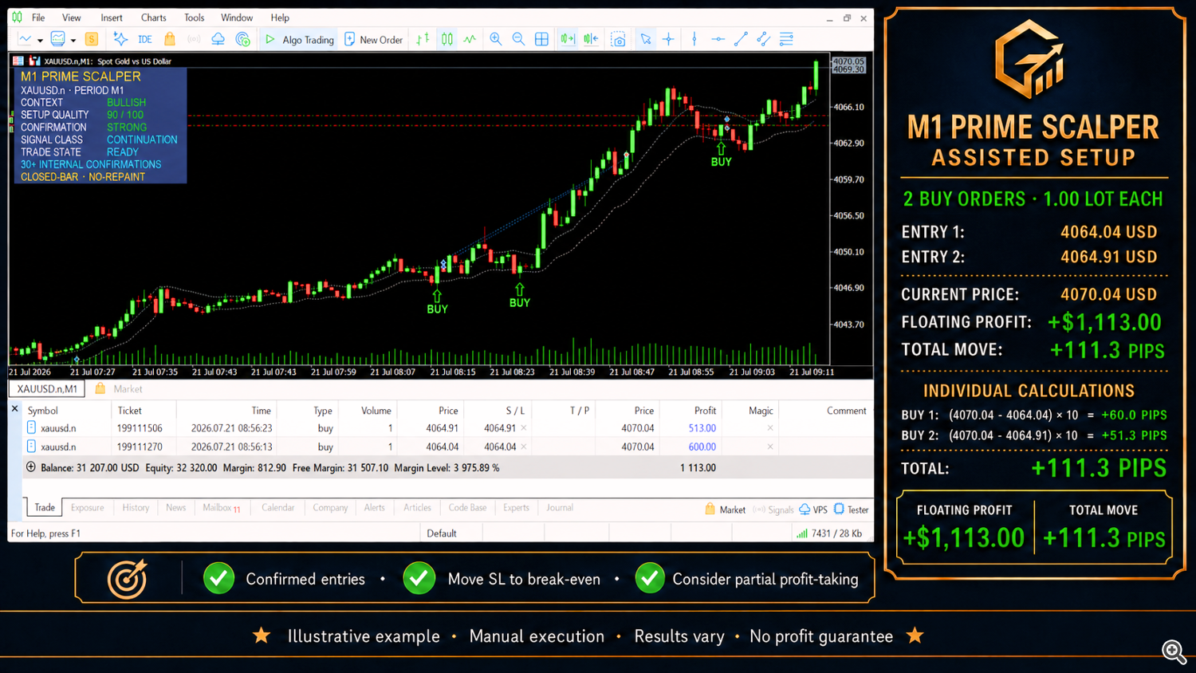Open VPS shortcut in toolbox footer

pos(813,510)
